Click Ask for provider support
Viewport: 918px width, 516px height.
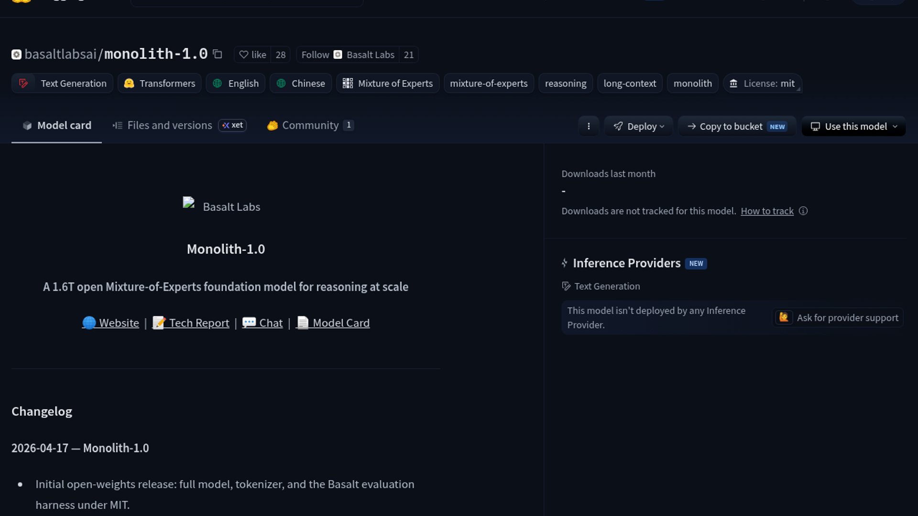pos(838,318)
